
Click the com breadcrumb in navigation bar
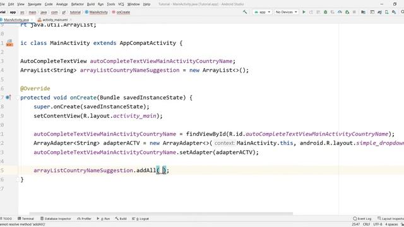tap(54, 12)
